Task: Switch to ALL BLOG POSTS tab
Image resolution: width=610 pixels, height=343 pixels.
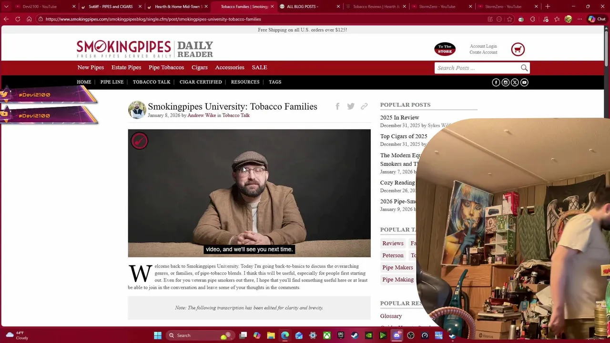Action: tap(310, 7)
